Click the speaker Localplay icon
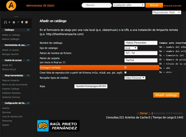The width and height of the screenshot is (186, 137). pos(9,22)
